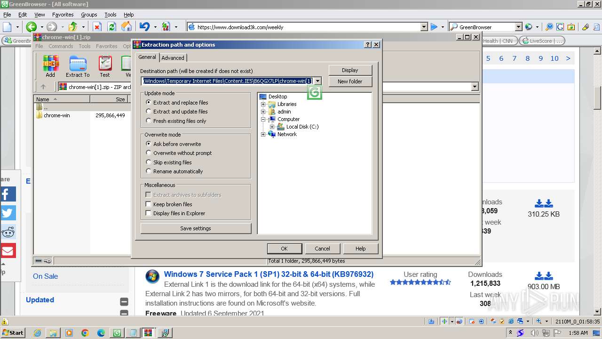Click the Help button in extraction dialog
Screen dimensions: 602x339
(x=360, y=249)
